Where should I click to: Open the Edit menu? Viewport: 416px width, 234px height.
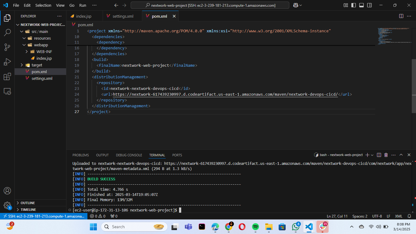click(27, 5)
